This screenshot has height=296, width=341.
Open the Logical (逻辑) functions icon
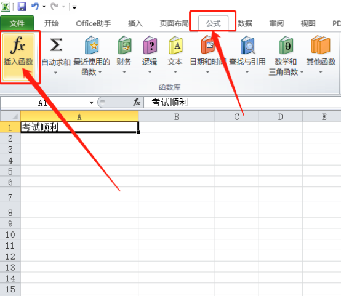[x=150, y=45]
